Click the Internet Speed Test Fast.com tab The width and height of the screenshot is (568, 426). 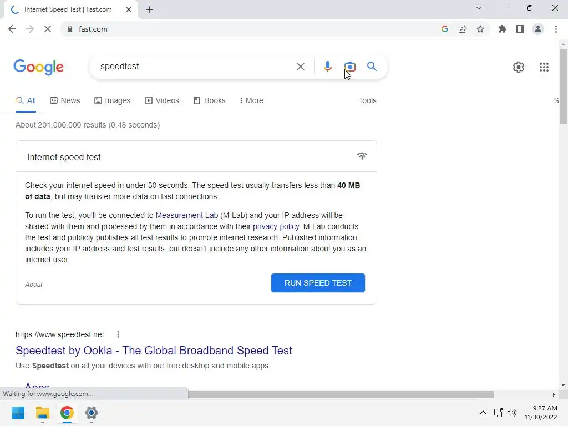[71, 9]
